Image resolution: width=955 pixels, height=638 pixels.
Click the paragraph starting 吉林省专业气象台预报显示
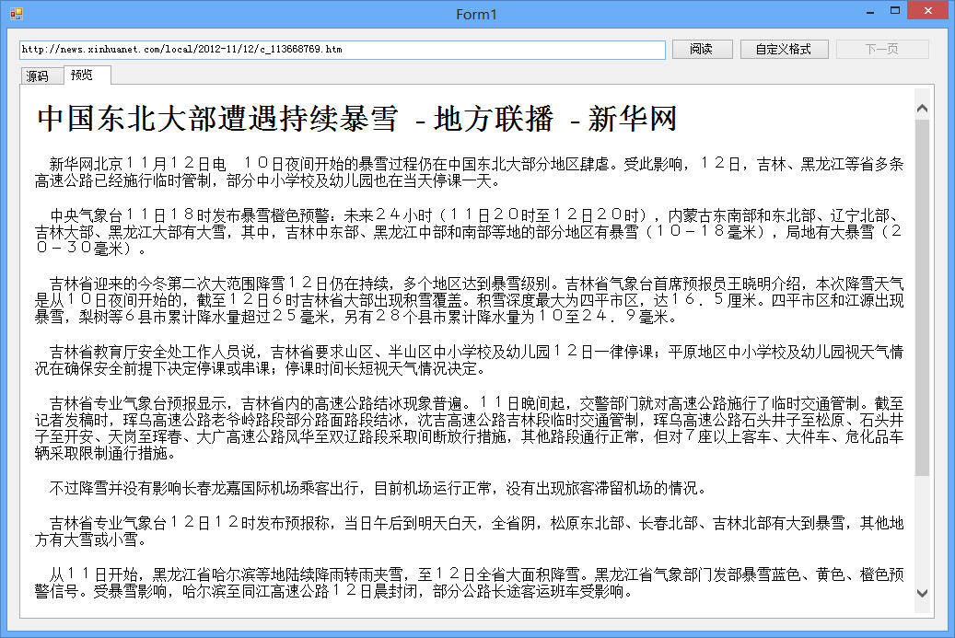tap(469, 428)
